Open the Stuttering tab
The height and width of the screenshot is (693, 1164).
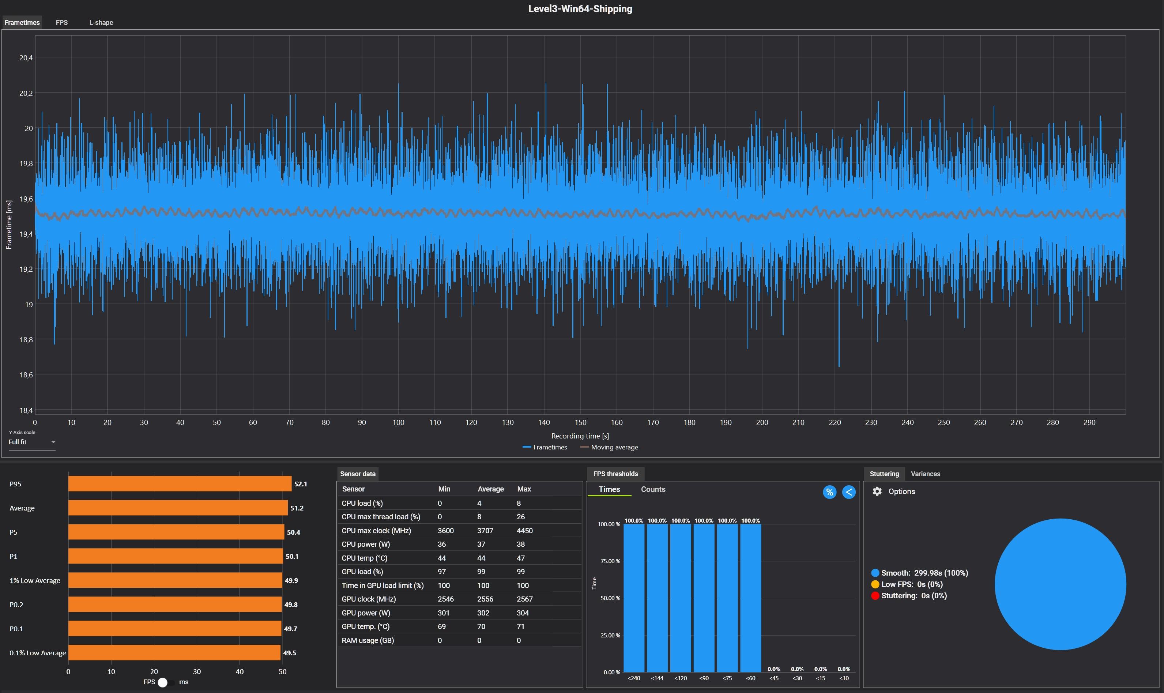click(884, 474)
